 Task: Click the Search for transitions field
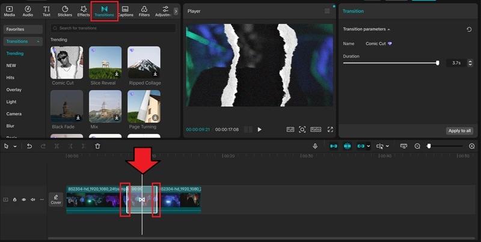tap(113, 28)
